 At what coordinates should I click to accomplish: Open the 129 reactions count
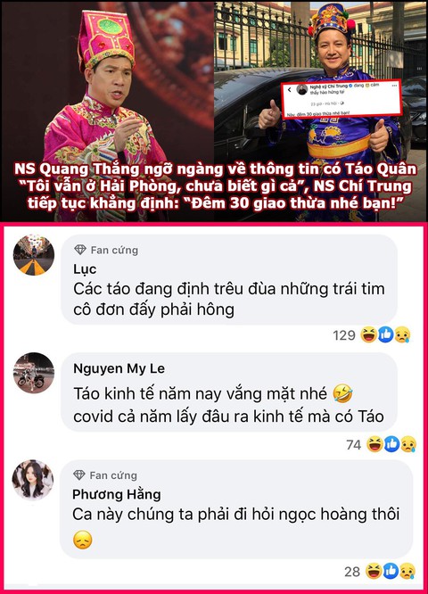[344, 335]
